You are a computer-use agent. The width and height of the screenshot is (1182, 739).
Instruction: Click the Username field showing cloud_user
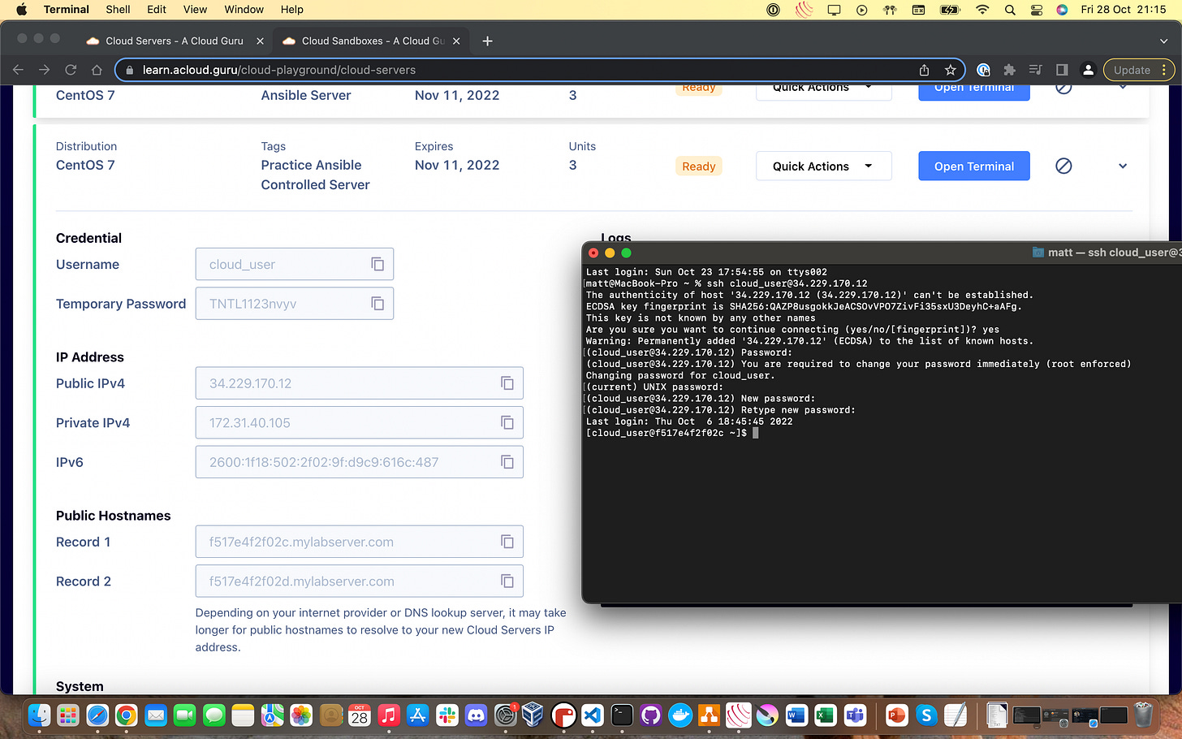pyautogui.click(x=295, y=264)
